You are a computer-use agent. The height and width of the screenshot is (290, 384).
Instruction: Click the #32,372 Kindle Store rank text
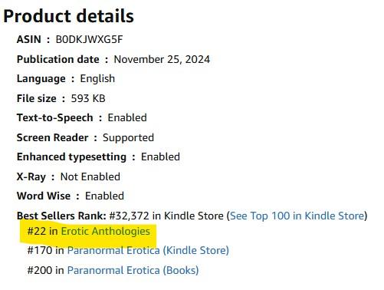pyautogui.click(x=166, y=216)
